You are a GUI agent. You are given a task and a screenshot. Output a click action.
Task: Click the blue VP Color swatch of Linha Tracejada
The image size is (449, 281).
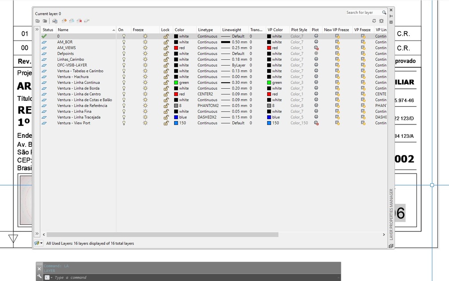[269, 117]
